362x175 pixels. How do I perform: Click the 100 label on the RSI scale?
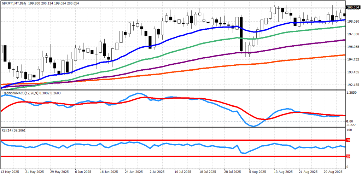tap(350, 130)
